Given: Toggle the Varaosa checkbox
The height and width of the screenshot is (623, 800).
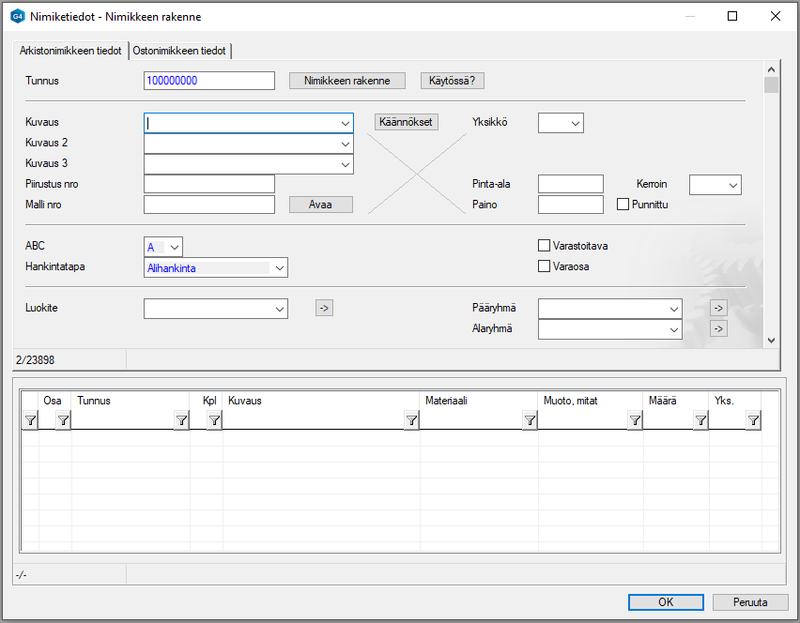Looking at the screenshot, I should [x=544, y=266].
